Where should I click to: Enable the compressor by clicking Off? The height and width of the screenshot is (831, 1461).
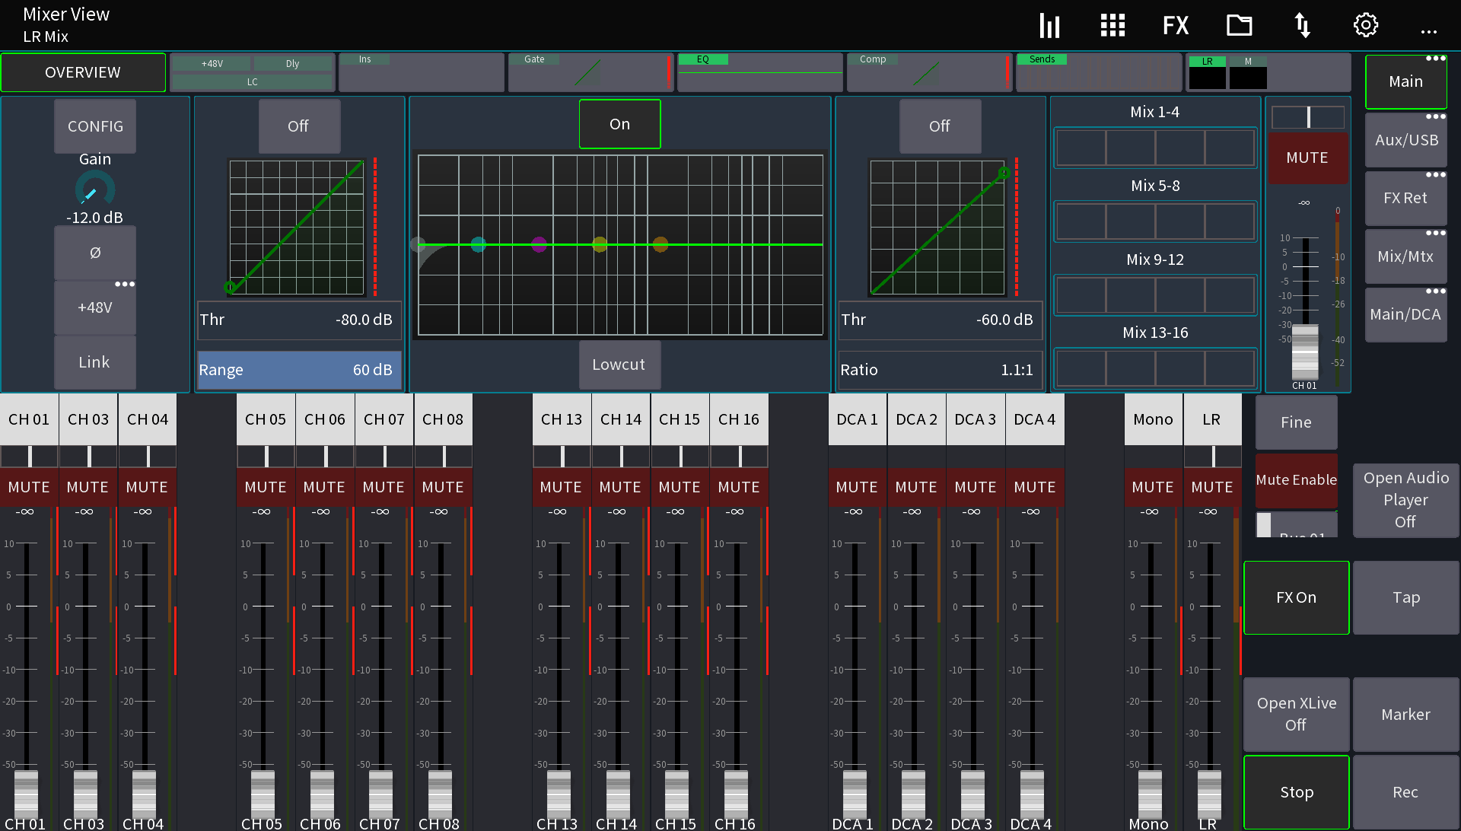tap(940, 126)
